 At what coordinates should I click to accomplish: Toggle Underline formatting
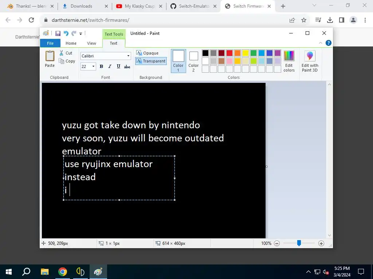click(x=118, y=66)
